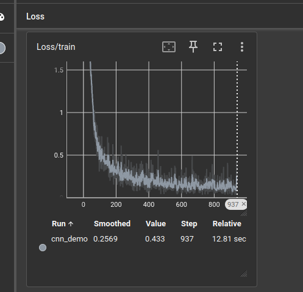Select the smoothed value 0.2569

pyautogui.click(x=105, y=239)
